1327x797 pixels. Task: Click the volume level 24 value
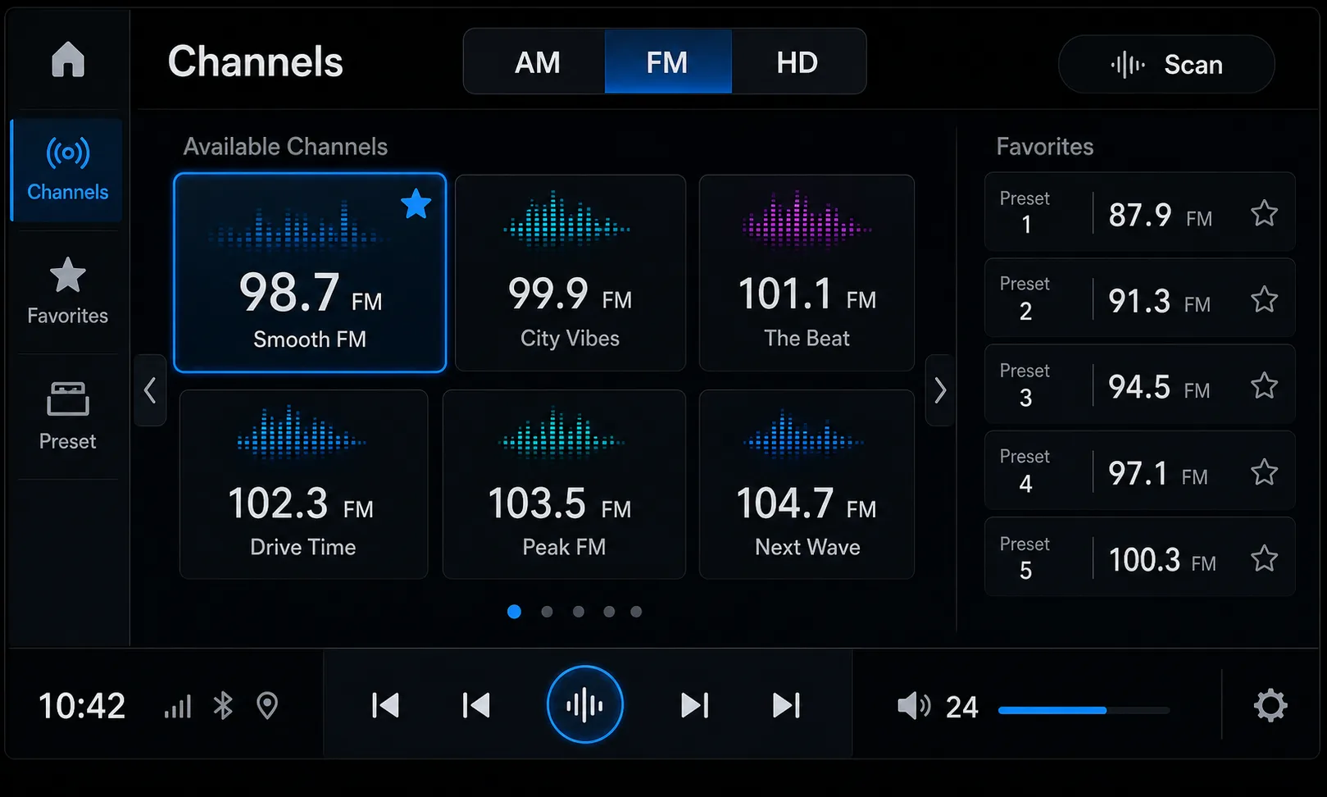pyautogui.click(x=962, y=707)
